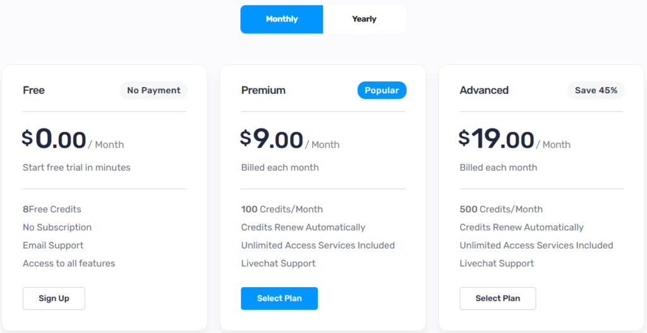The height and width of the screenshot is (333, 647).
Task: Click Email Support feature text
Action: (53, 245)
